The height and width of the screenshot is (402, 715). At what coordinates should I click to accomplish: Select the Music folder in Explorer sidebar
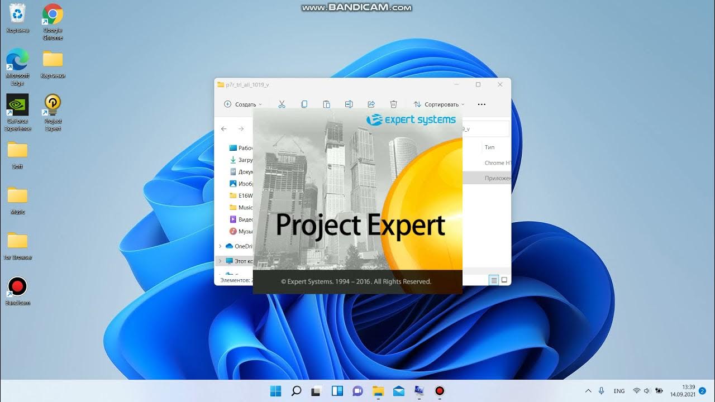pyautogui.click(x=241, y=208)
